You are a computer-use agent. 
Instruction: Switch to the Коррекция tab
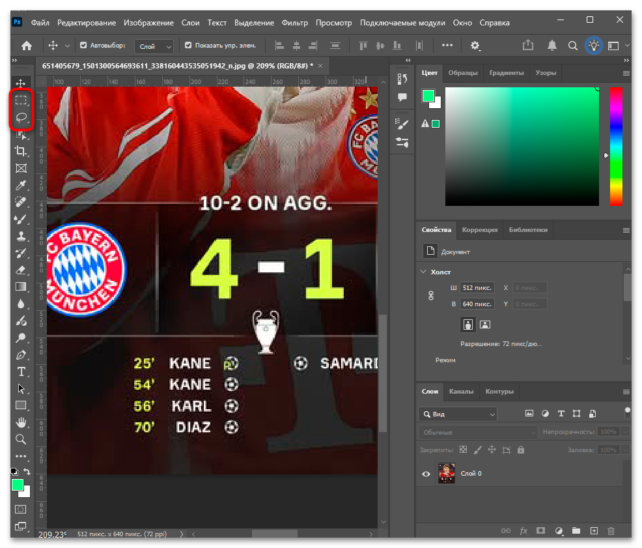pyautogui.click(x=479, y=230)
